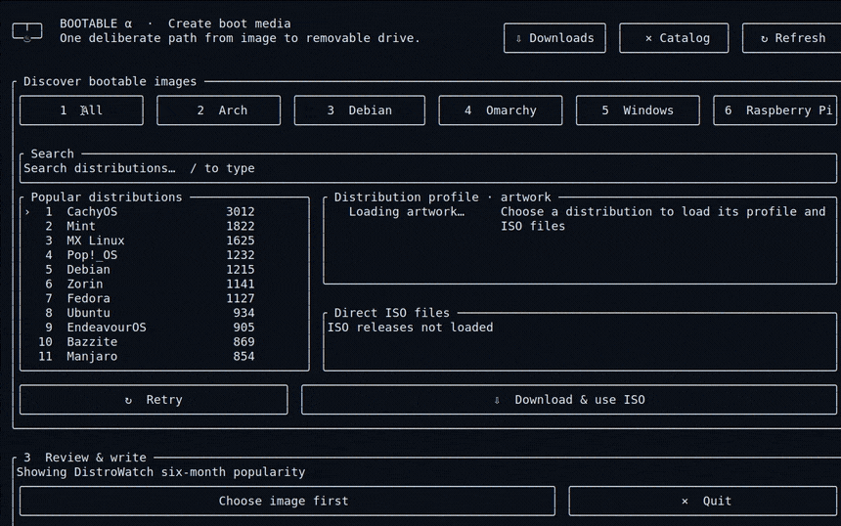Click the popularity score 869
Image resolution: width=841 pixels, height=526 pixels.
[244, 342]
